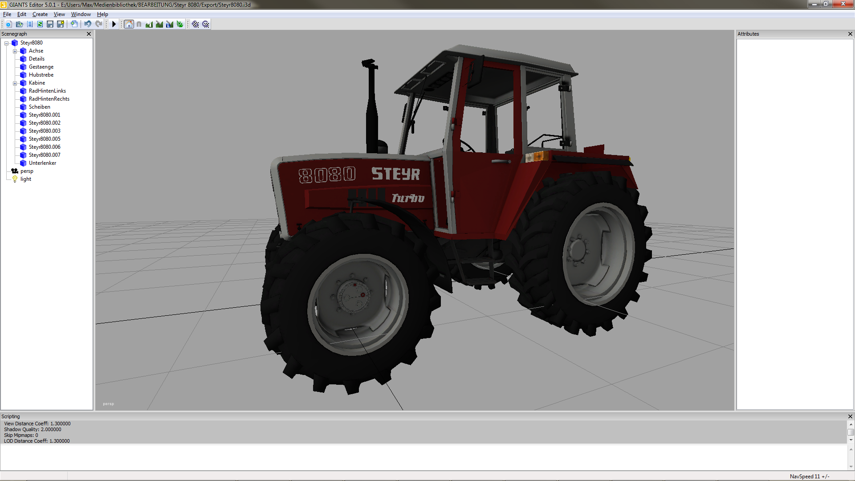
Task: Click the light bulb icon beside light
Action: (x=15, y=179)
